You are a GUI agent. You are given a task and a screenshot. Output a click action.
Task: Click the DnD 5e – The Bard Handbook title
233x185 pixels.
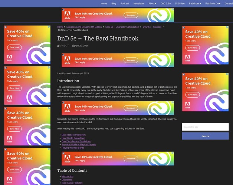[98, 38]
